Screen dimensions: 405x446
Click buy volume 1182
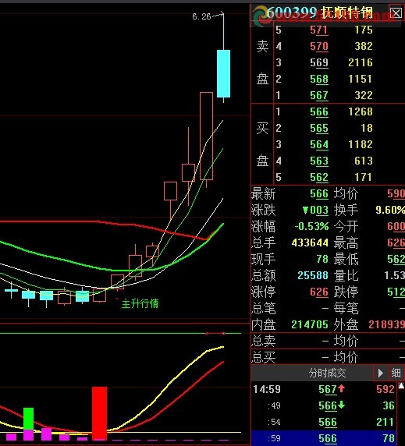[x=361, y=144]
